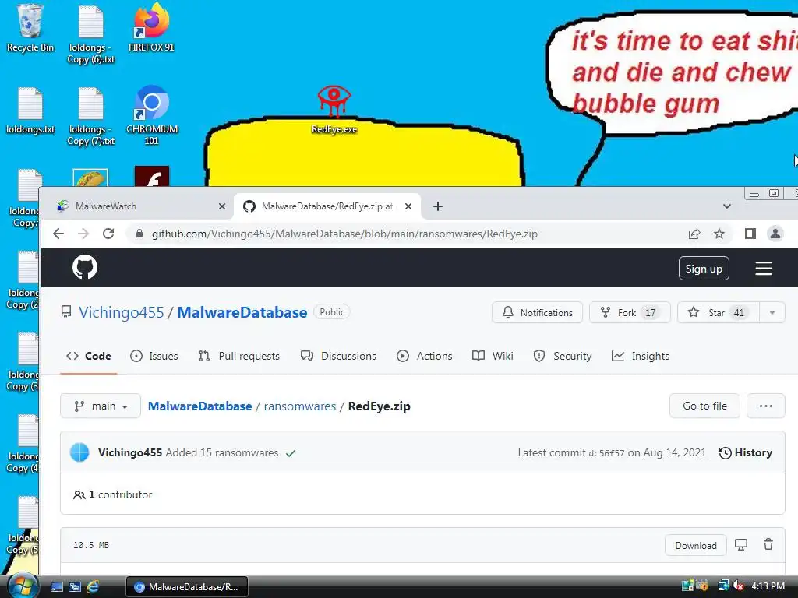Viewport: 798px width, 598px height.
Task: Click the ransomwares breadcrumb link
Action: pyautogui.click(x=300, y=406)
